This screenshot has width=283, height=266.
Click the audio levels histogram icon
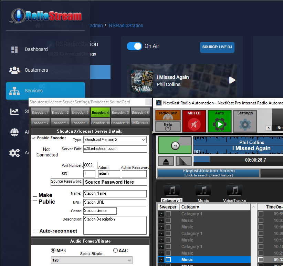184,161
